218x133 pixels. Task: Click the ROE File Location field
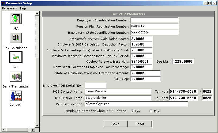point(136,104)
